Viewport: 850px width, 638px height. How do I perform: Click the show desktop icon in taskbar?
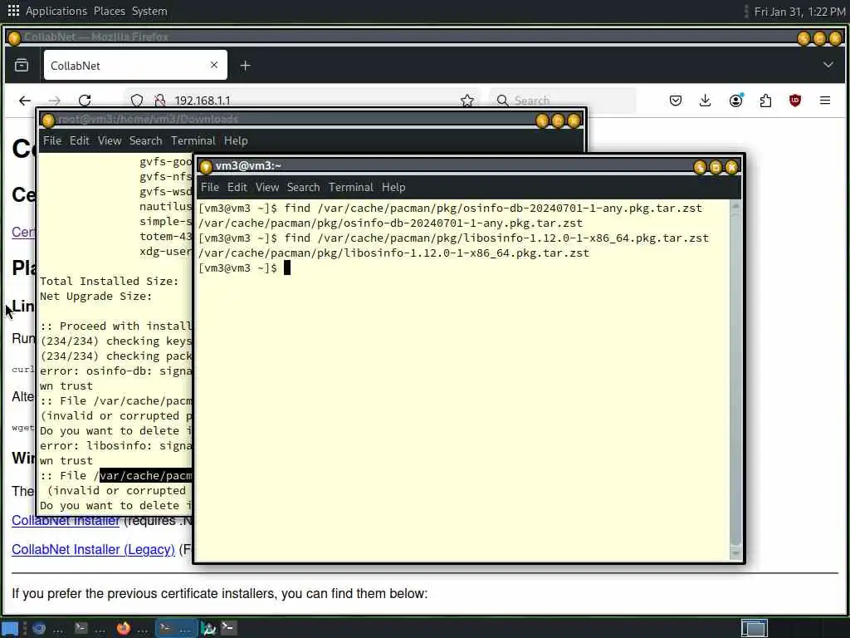point(10,628)
